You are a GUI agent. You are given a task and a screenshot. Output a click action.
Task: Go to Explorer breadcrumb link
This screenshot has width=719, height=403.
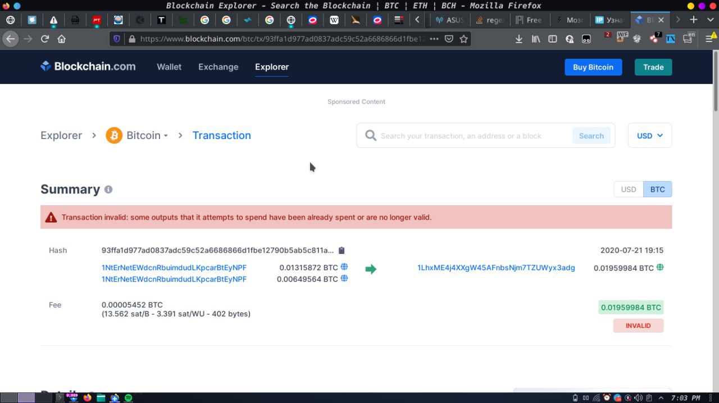(61, 135)
